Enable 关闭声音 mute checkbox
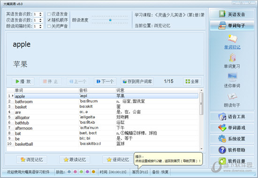Screen dimensions: 258x178 point(49,26)
